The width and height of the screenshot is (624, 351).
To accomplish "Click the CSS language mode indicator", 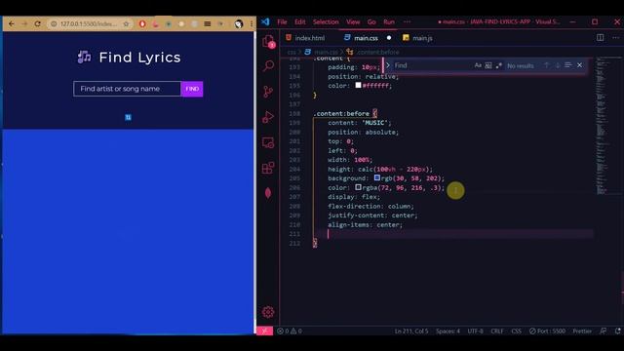I will coord(516,331).
